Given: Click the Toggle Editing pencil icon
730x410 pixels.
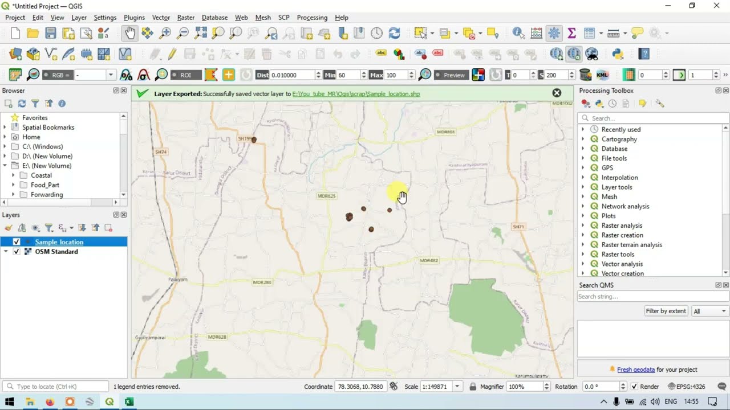Looking at the screenshot, I should pyautogui.click(x=172, y=54).
